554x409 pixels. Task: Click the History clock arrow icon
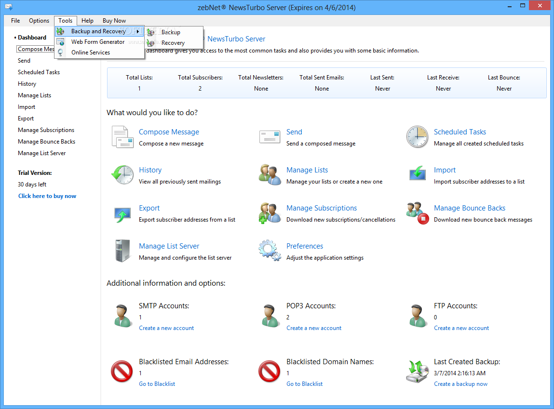(122, 175)
